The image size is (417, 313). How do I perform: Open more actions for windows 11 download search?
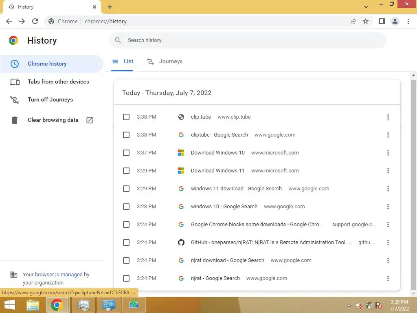pos(388,189)
